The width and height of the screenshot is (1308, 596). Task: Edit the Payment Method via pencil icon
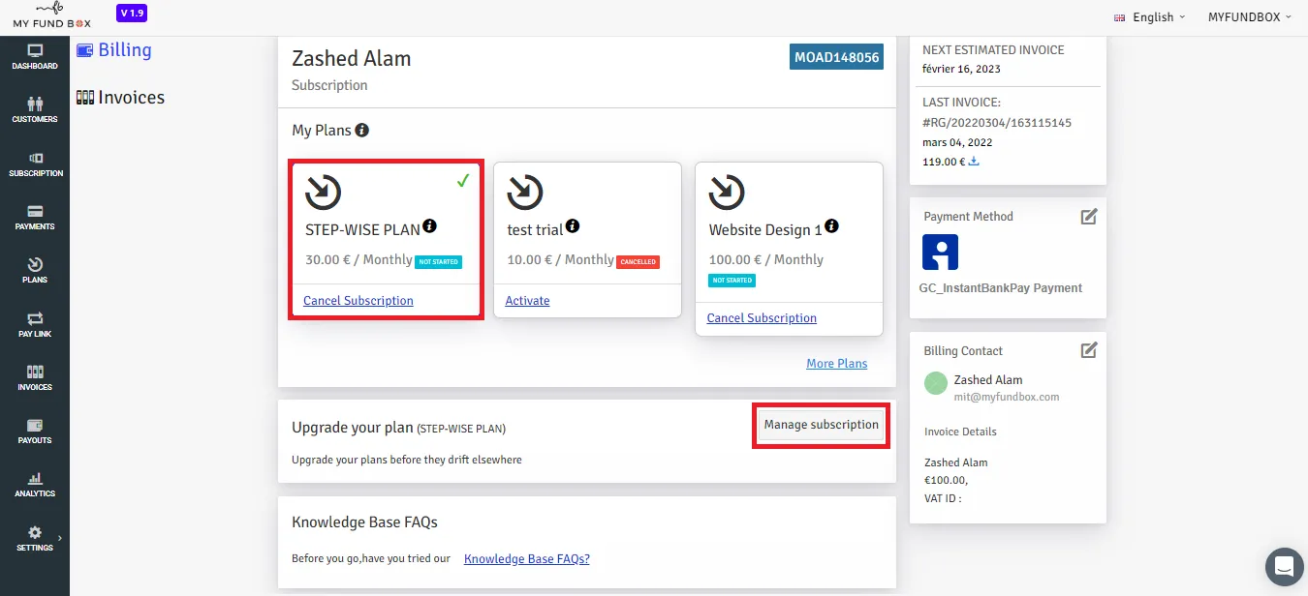1089,217
